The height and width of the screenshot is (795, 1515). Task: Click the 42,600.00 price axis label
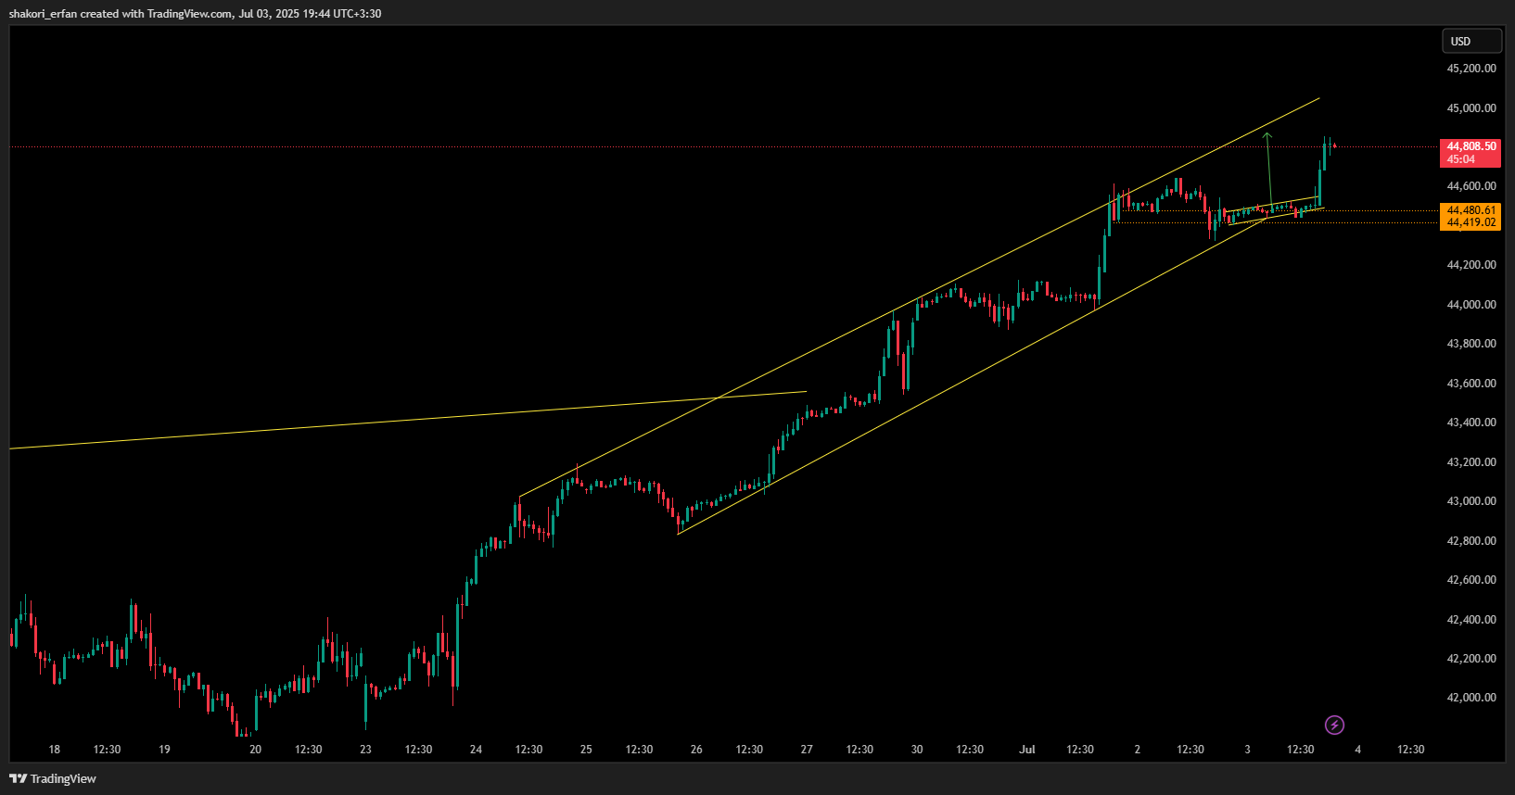coord(1471,580)
